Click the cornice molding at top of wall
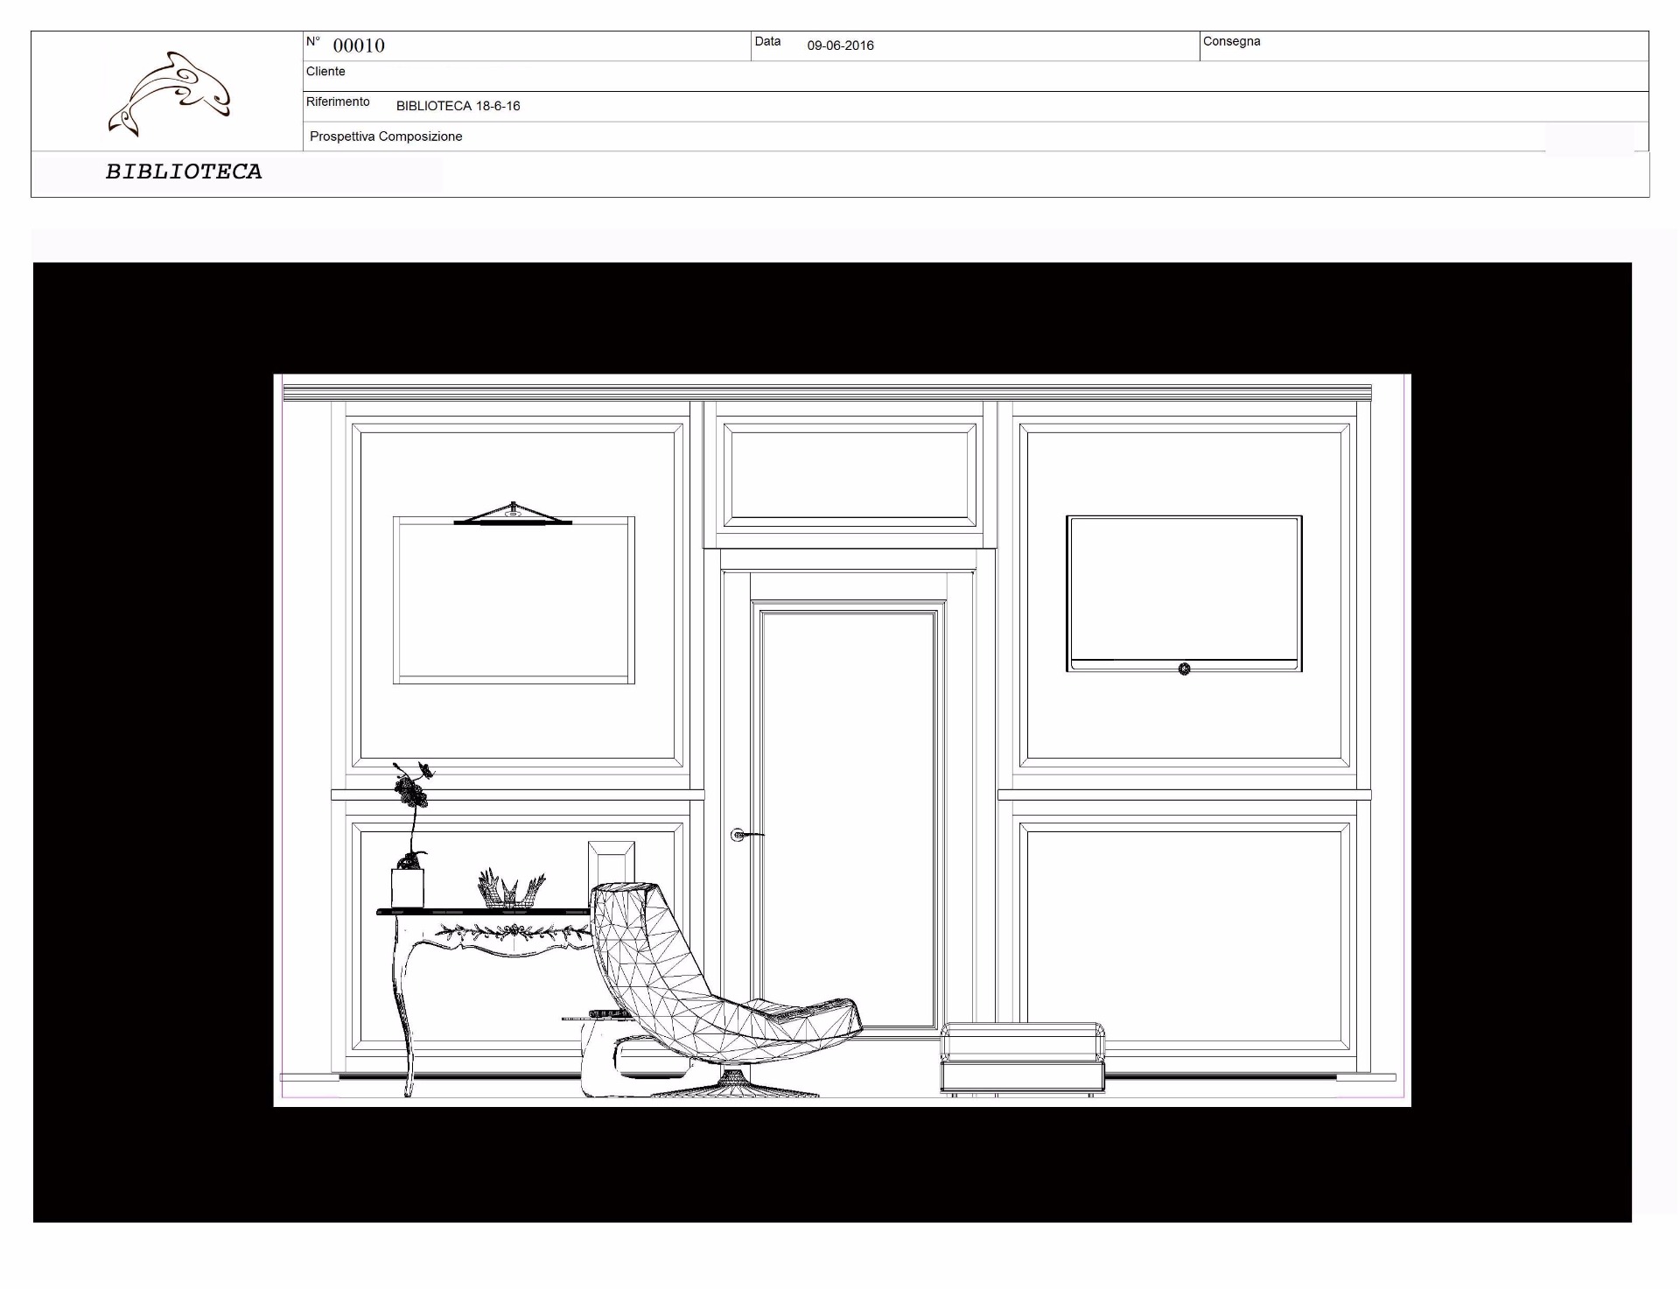This screenshot has width=1680, height=1289. (827, 393)
